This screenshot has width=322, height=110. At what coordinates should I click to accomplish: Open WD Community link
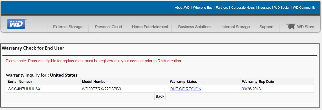[304, 8]
